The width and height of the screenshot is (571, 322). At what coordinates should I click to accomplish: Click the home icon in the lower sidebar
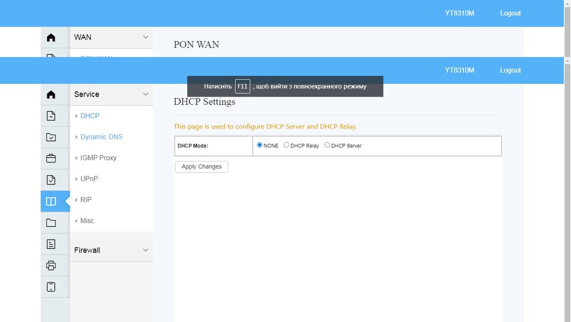click(x=51, y=95)
